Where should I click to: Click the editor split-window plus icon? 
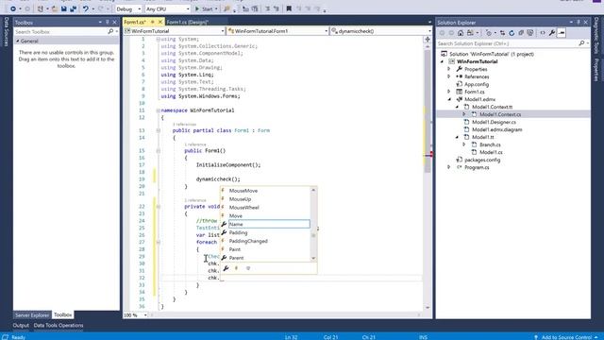428,40
